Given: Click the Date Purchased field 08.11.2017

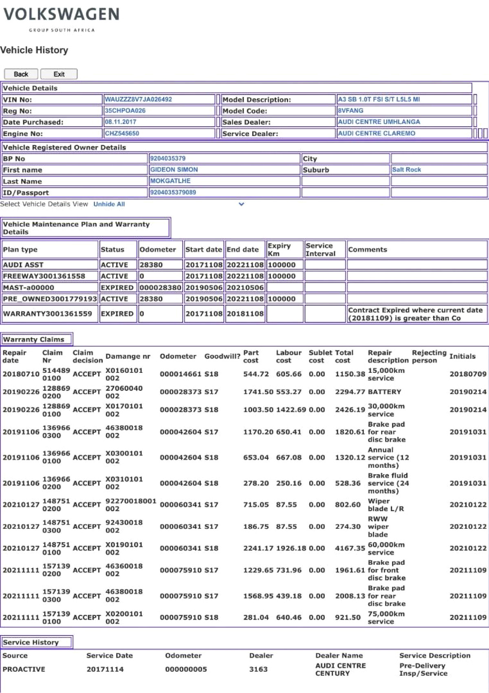Looking at the screenshot, I should (x=159, y=122).
